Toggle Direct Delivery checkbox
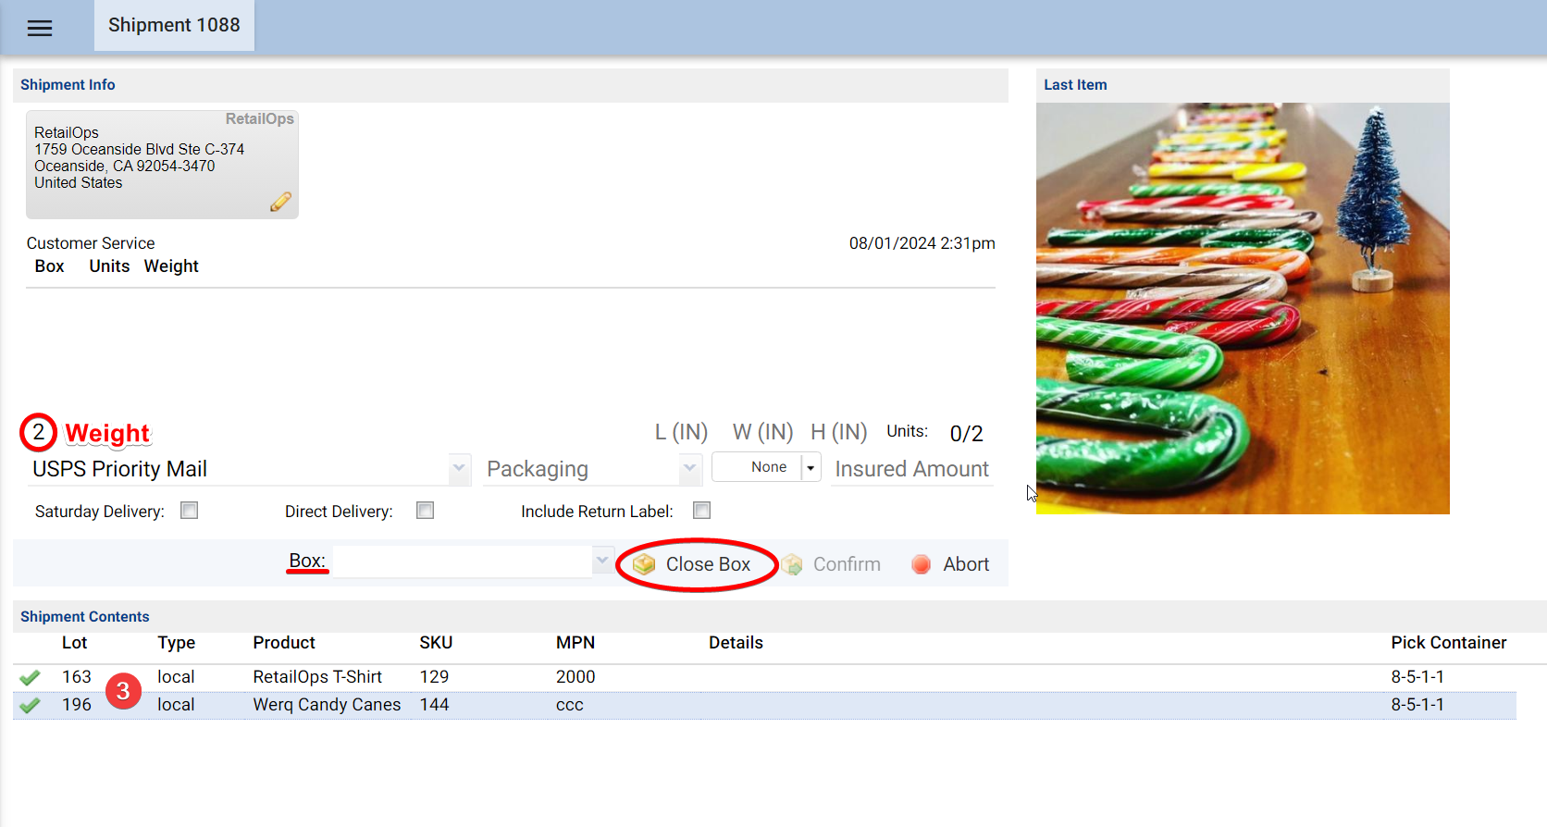 coord(426,511)
